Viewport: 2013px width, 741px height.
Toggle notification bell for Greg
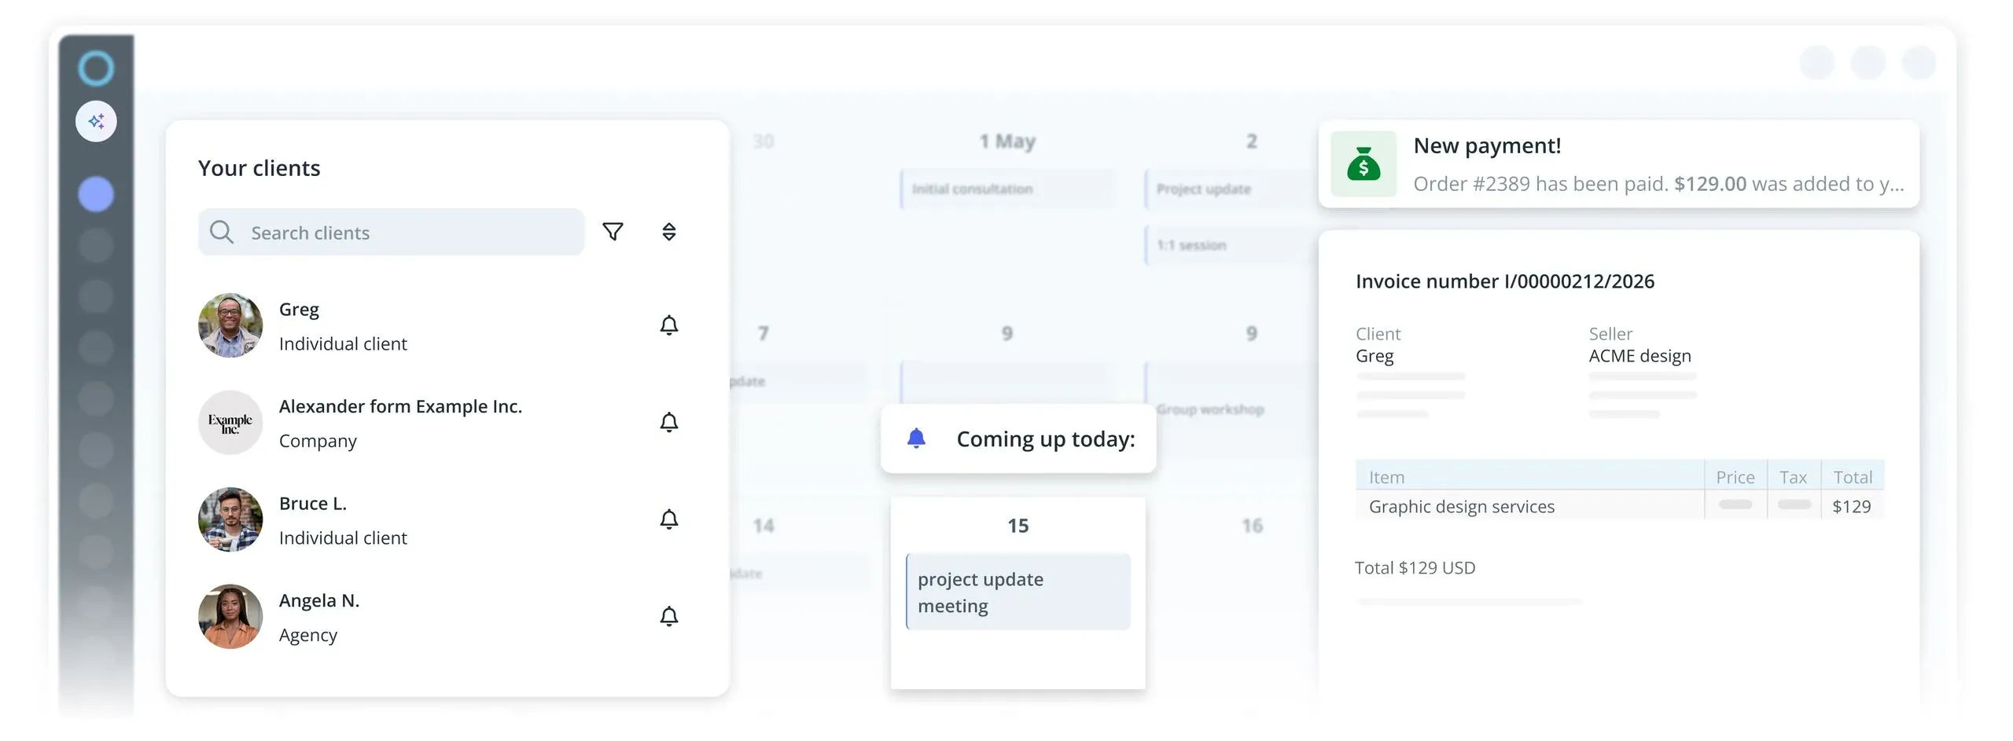[x=668, y=325]
